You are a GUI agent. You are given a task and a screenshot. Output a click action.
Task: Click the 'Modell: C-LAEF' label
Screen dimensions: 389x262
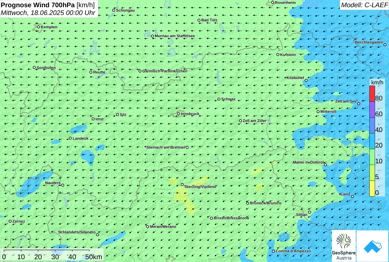point(364,5)
